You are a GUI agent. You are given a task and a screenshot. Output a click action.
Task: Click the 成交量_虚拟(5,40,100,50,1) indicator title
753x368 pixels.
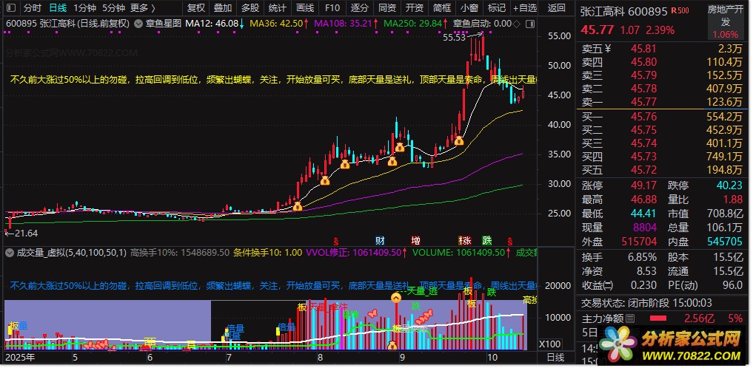72,253
